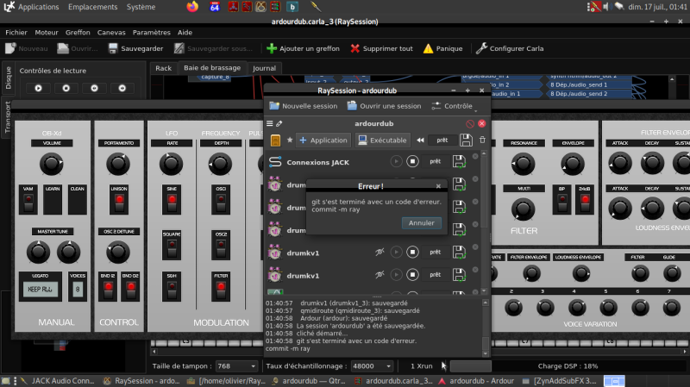Open the Applications panel menu
The width and height of the screenshot is (690, 387).
38,7
